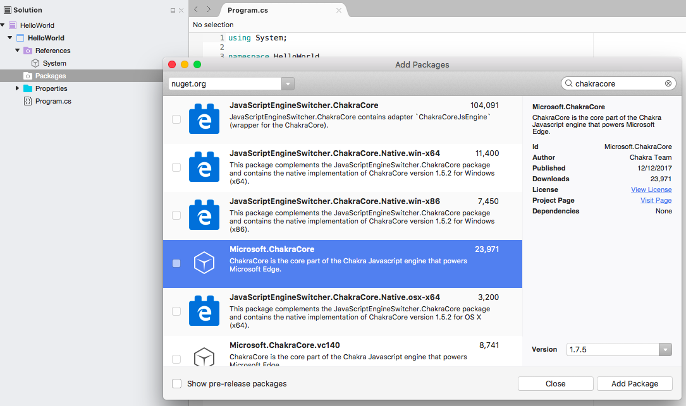Click the Native.win-x86 package icon

(204, 215)
